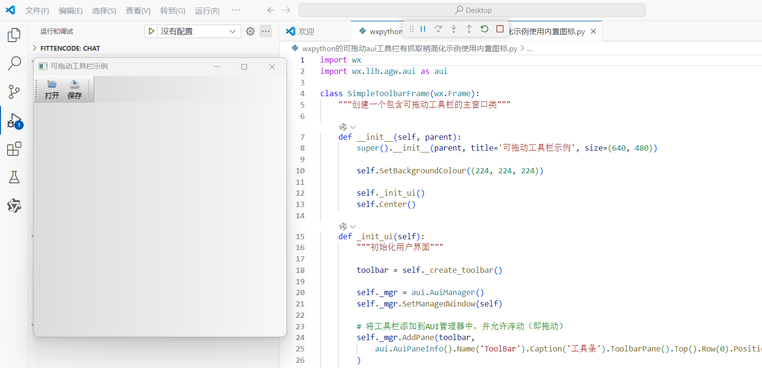762x368 pixels.
Task: Start debugging with green play button
Action: [151, 31]
